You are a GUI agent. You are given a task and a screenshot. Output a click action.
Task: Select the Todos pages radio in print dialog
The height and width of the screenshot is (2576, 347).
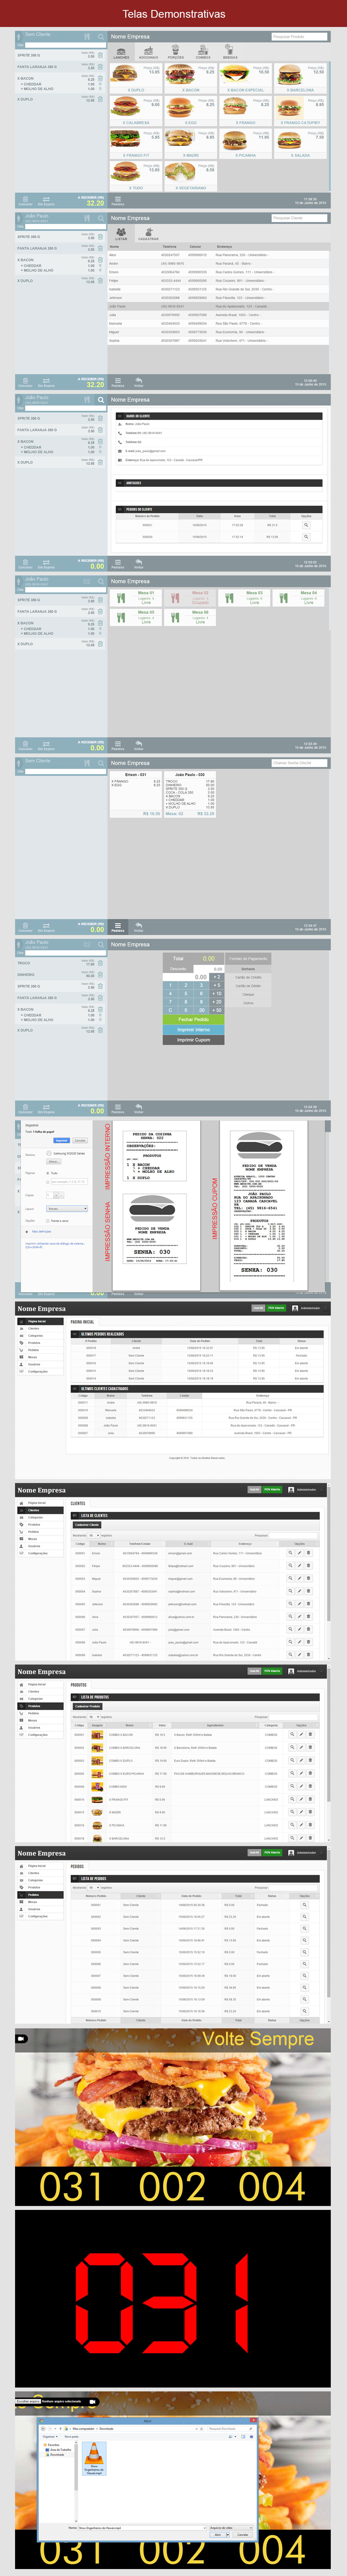pos(47,1173)
